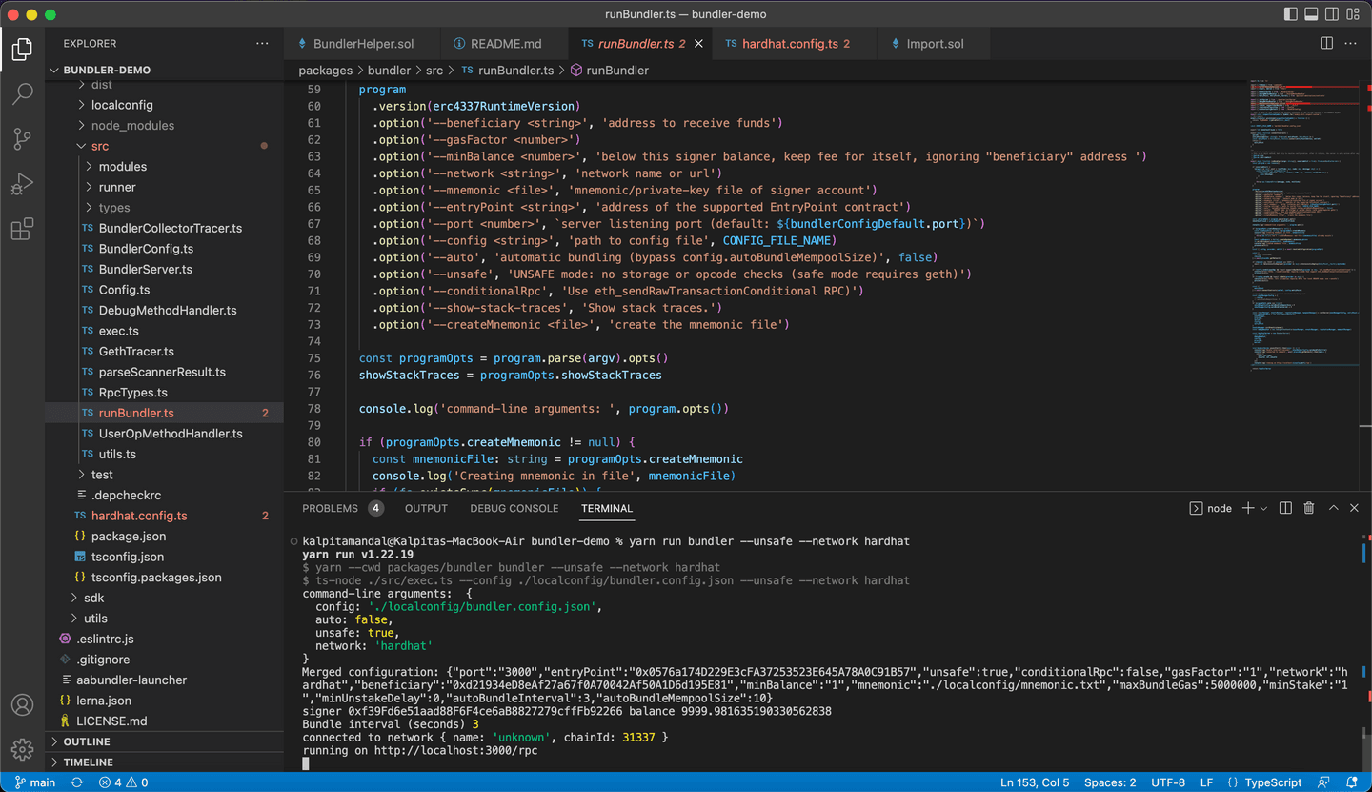The height and width of the screenshot is (792, 1372).
Task: Expand the TIMELINE section
Action: coord(165,762)
